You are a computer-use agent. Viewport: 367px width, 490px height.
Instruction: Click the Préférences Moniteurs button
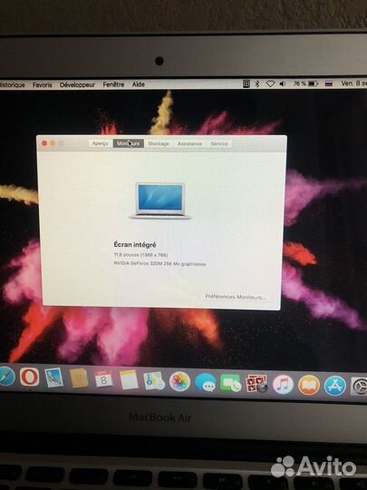pyautogui.click(x=235, y=297)
